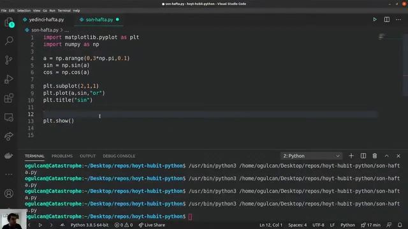Viewport: 408px width, 229px height.
Task: Click Ln 12, Col 1 in status bar
Action: coord(271,225)
